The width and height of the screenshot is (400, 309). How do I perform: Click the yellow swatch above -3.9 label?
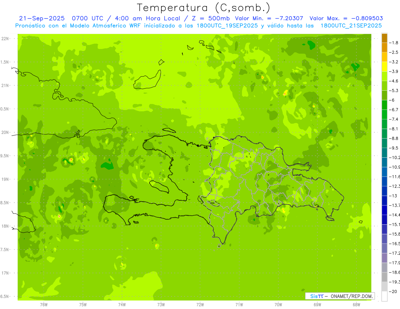pos(384,67)
